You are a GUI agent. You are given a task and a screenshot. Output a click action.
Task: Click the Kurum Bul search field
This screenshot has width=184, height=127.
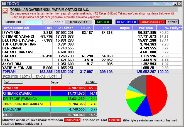click(34, 22)
